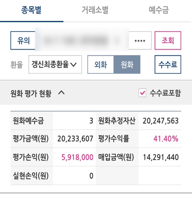The width and height of the screenshot is (192, 197).
Task: Click the blurred account number field
Action: 82,40
